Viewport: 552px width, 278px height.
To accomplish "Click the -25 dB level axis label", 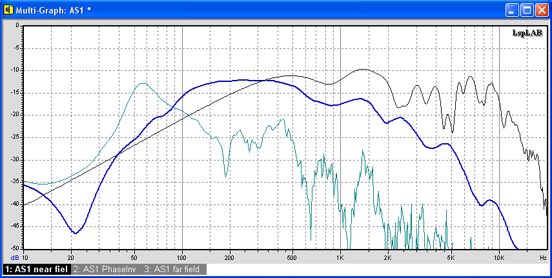I will (x=15, y=137).
